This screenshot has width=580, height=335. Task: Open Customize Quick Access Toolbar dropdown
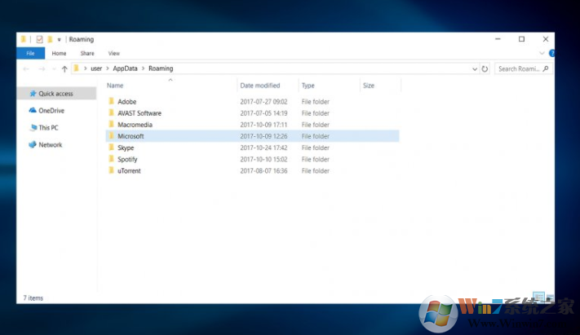tap(60, 39)
